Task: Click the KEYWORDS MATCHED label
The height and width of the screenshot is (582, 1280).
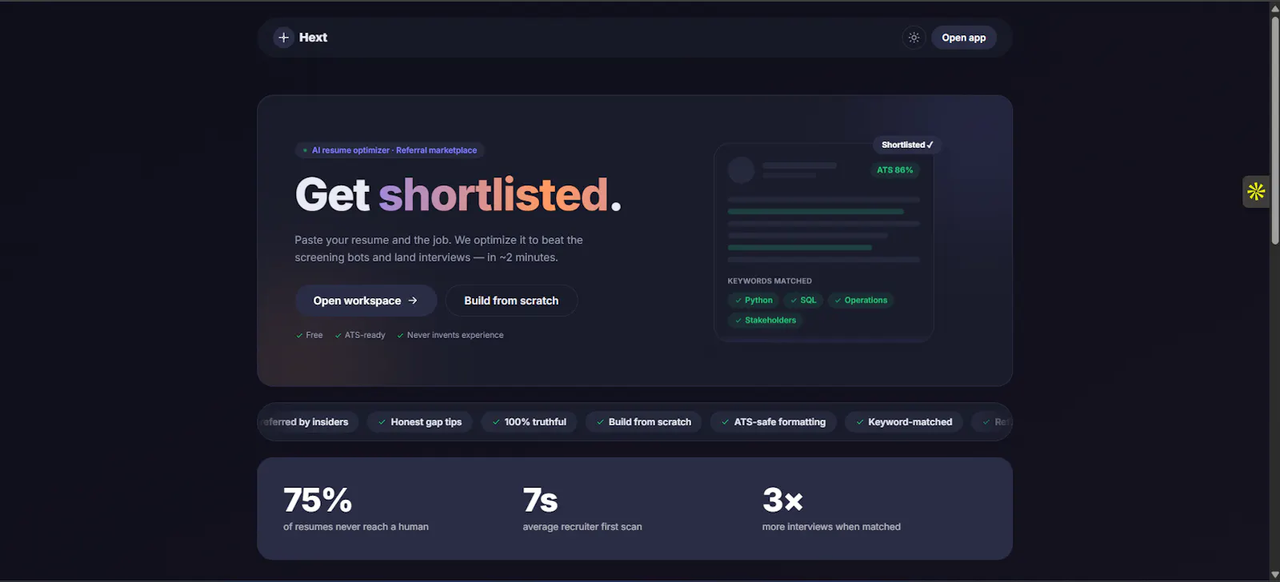Action: (x=770, y=281)
